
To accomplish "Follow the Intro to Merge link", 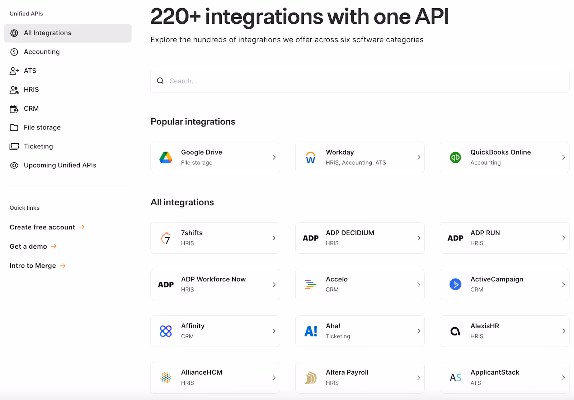I will (38, 266).
